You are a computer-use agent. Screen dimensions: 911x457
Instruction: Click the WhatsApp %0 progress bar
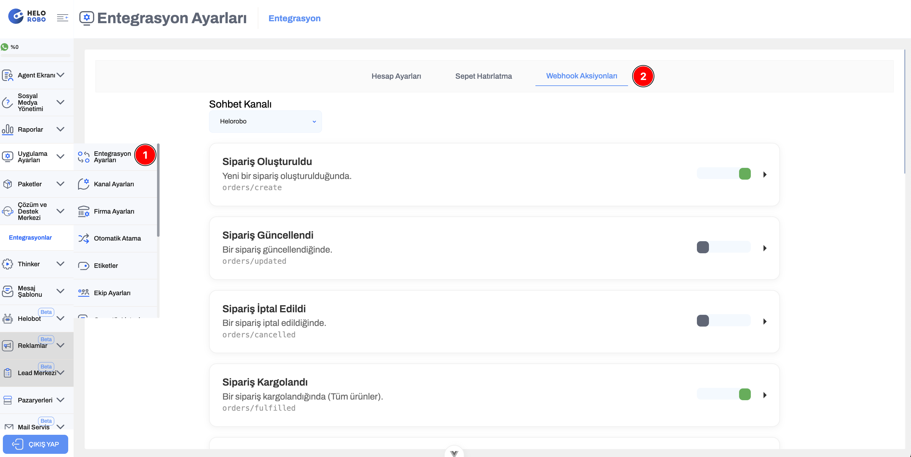(35, 56)
